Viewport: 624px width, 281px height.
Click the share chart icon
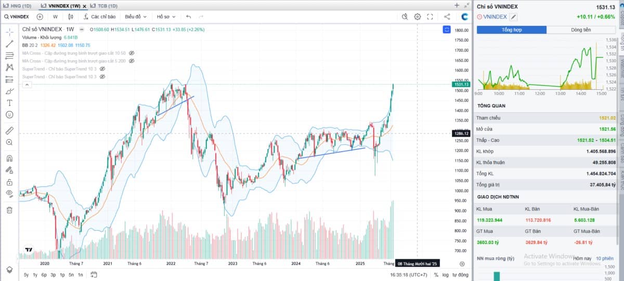click(447, 17)
